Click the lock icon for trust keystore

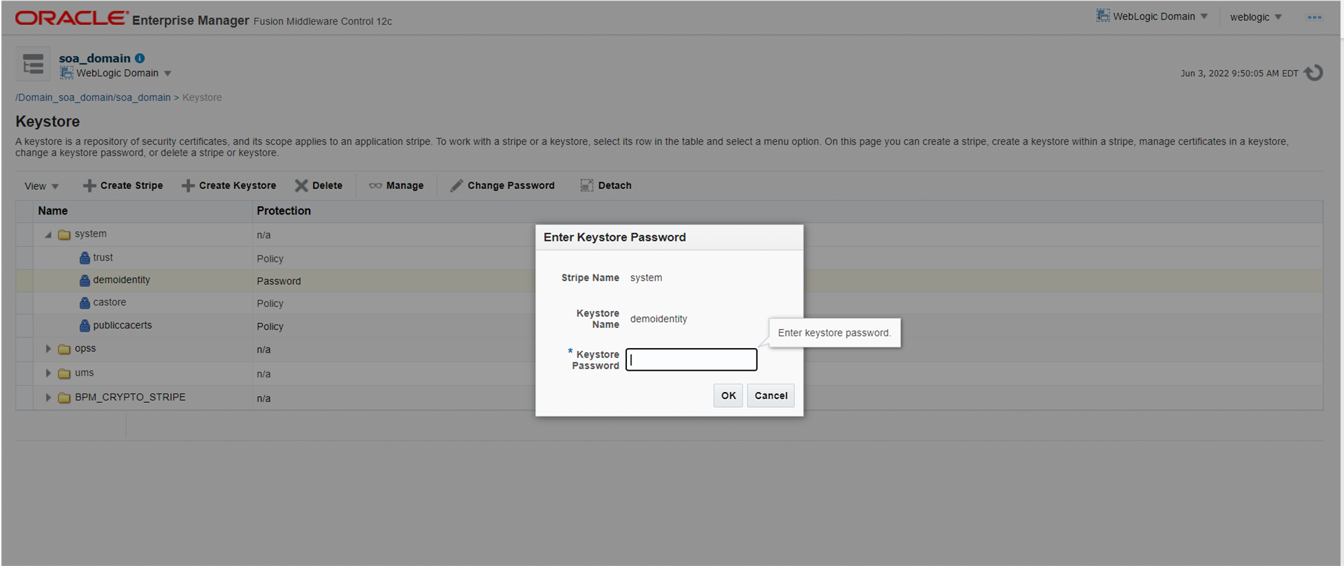click(85, 258)
